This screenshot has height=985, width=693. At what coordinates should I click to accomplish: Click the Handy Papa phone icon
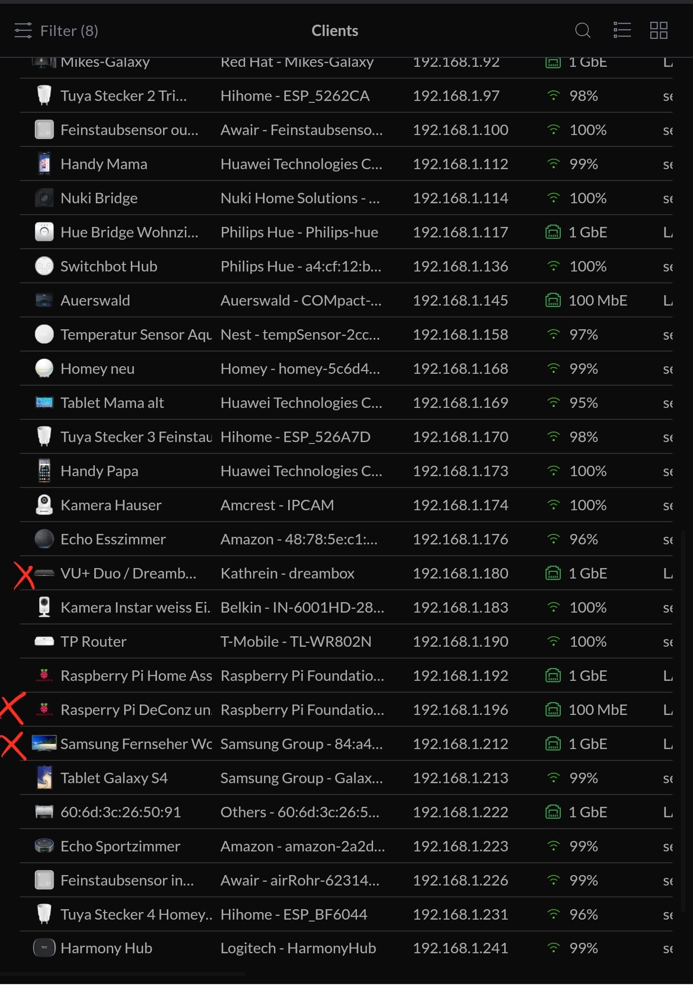tap(44, 471)
